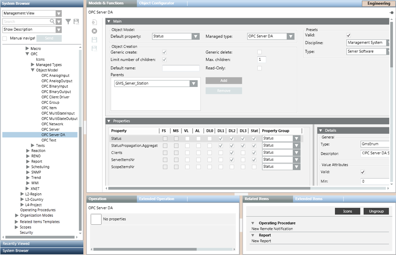This screenshot has height=255, width=396.
Task: Click the pin icon at top right
Action: click(391, 12)
